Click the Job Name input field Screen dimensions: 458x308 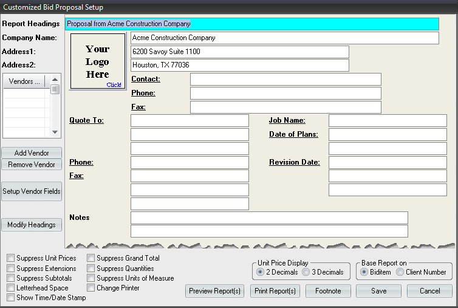388,121
